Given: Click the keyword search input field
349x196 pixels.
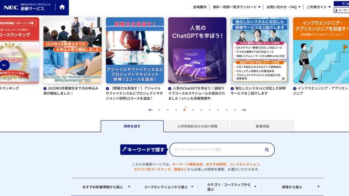Looking at the screenshot, I should (216, 149).
